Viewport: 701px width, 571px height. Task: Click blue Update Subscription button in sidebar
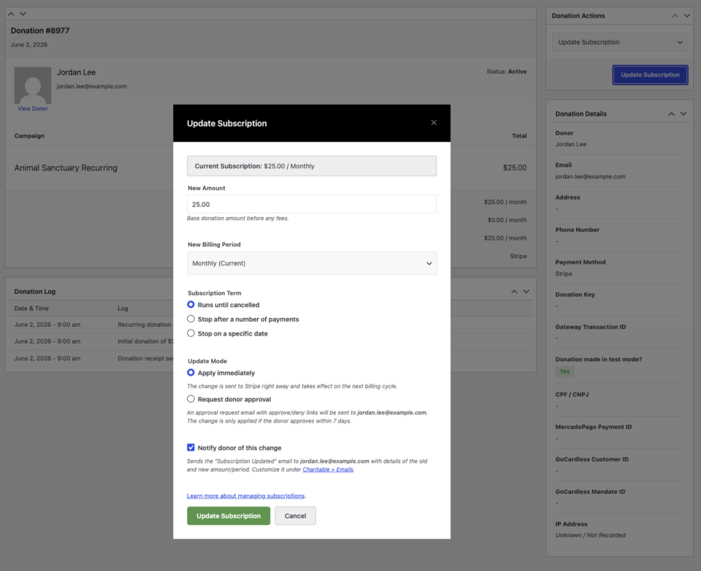coord(650,75)
